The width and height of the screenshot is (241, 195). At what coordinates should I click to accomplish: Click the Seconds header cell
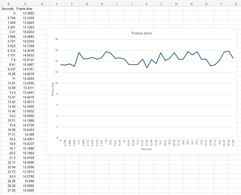pyautogui.click(x=8, y=9)
